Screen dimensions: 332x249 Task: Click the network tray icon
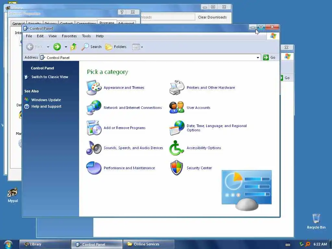301,244
